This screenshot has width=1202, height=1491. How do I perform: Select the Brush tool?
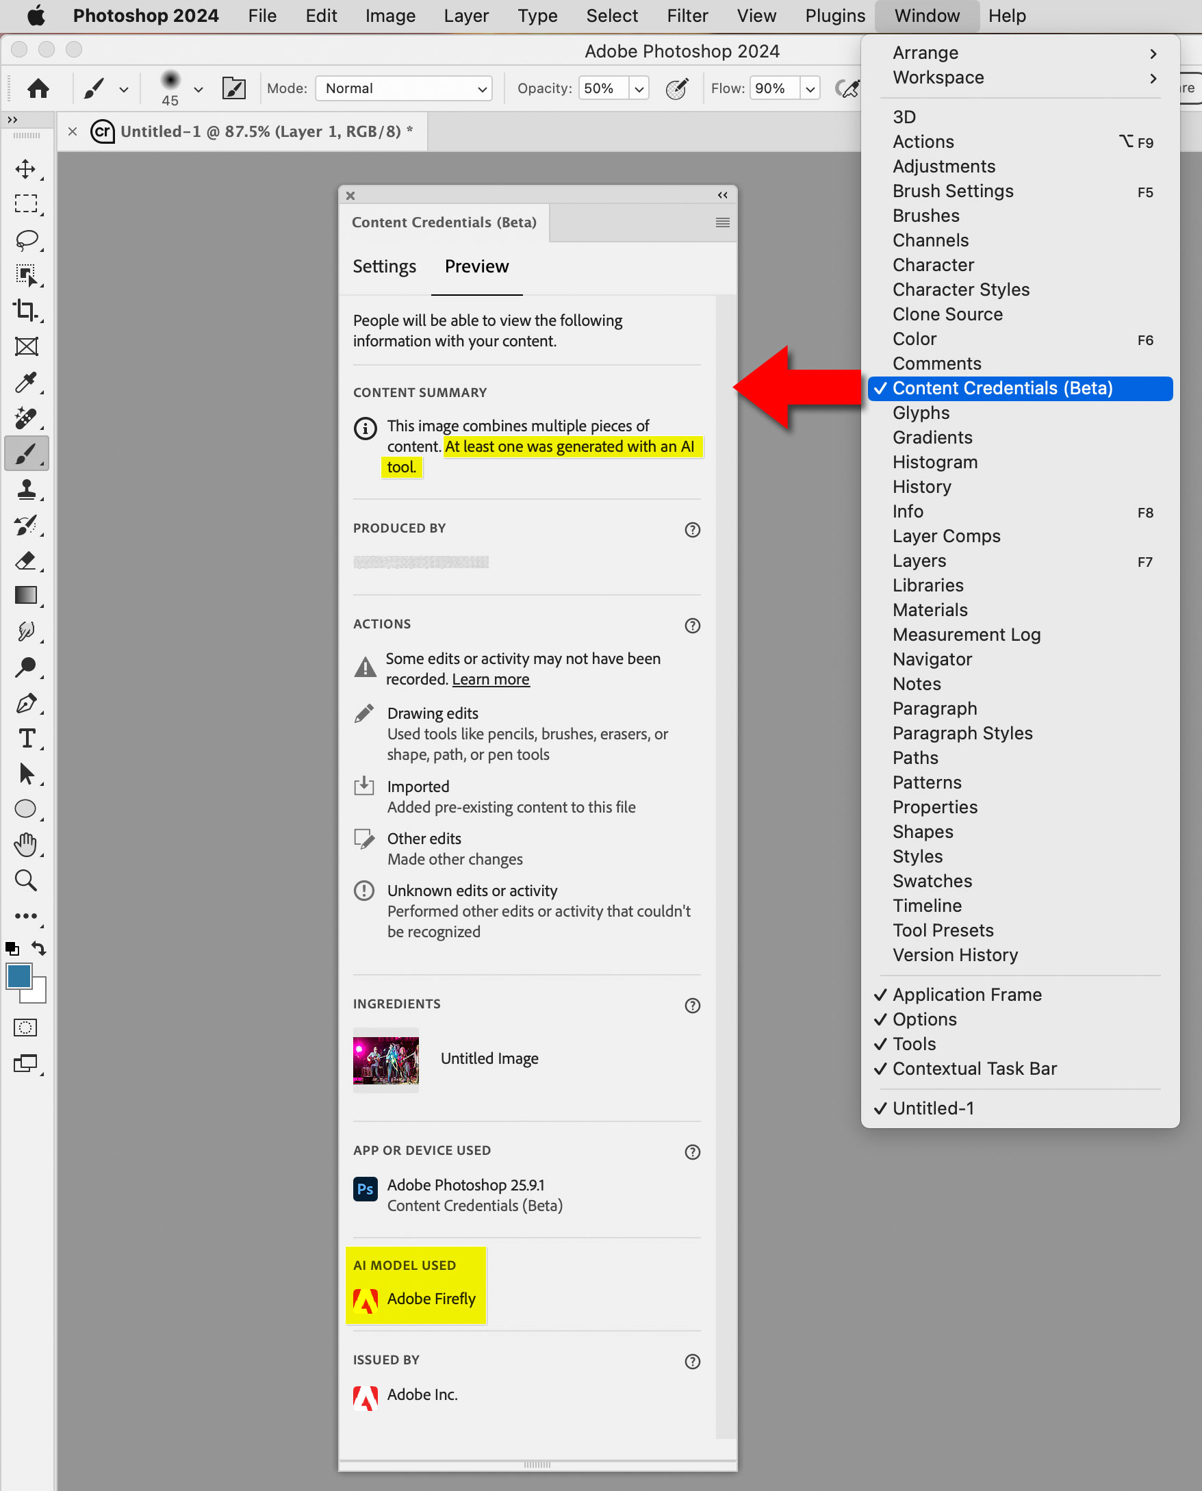point(26,454)
